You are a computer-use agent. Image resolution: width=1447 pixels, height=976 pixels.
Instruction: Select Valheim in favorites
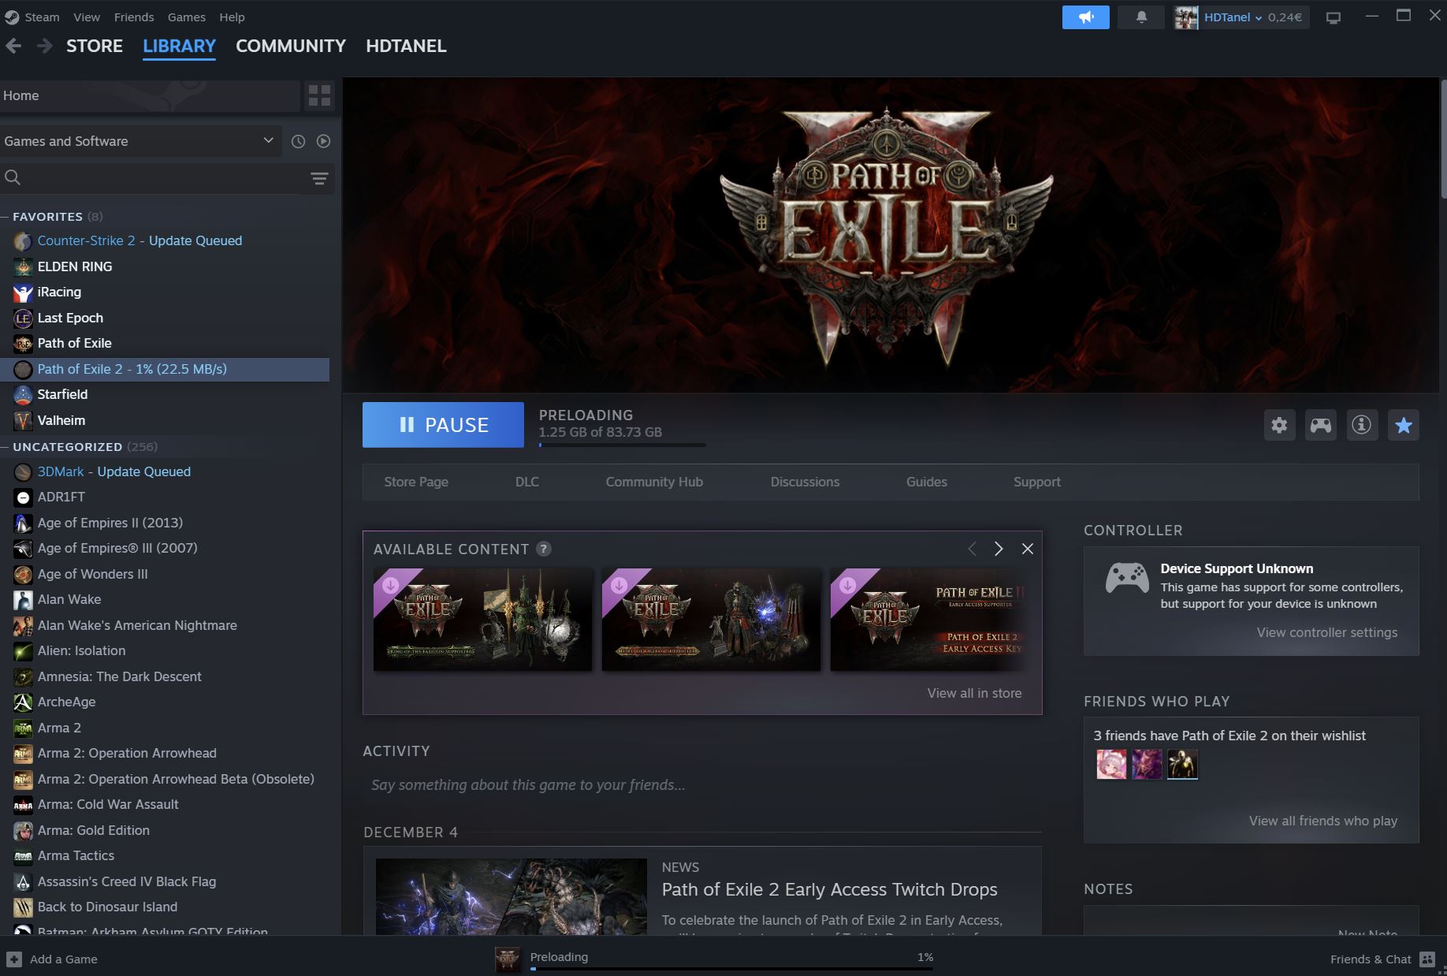(61, 420)
